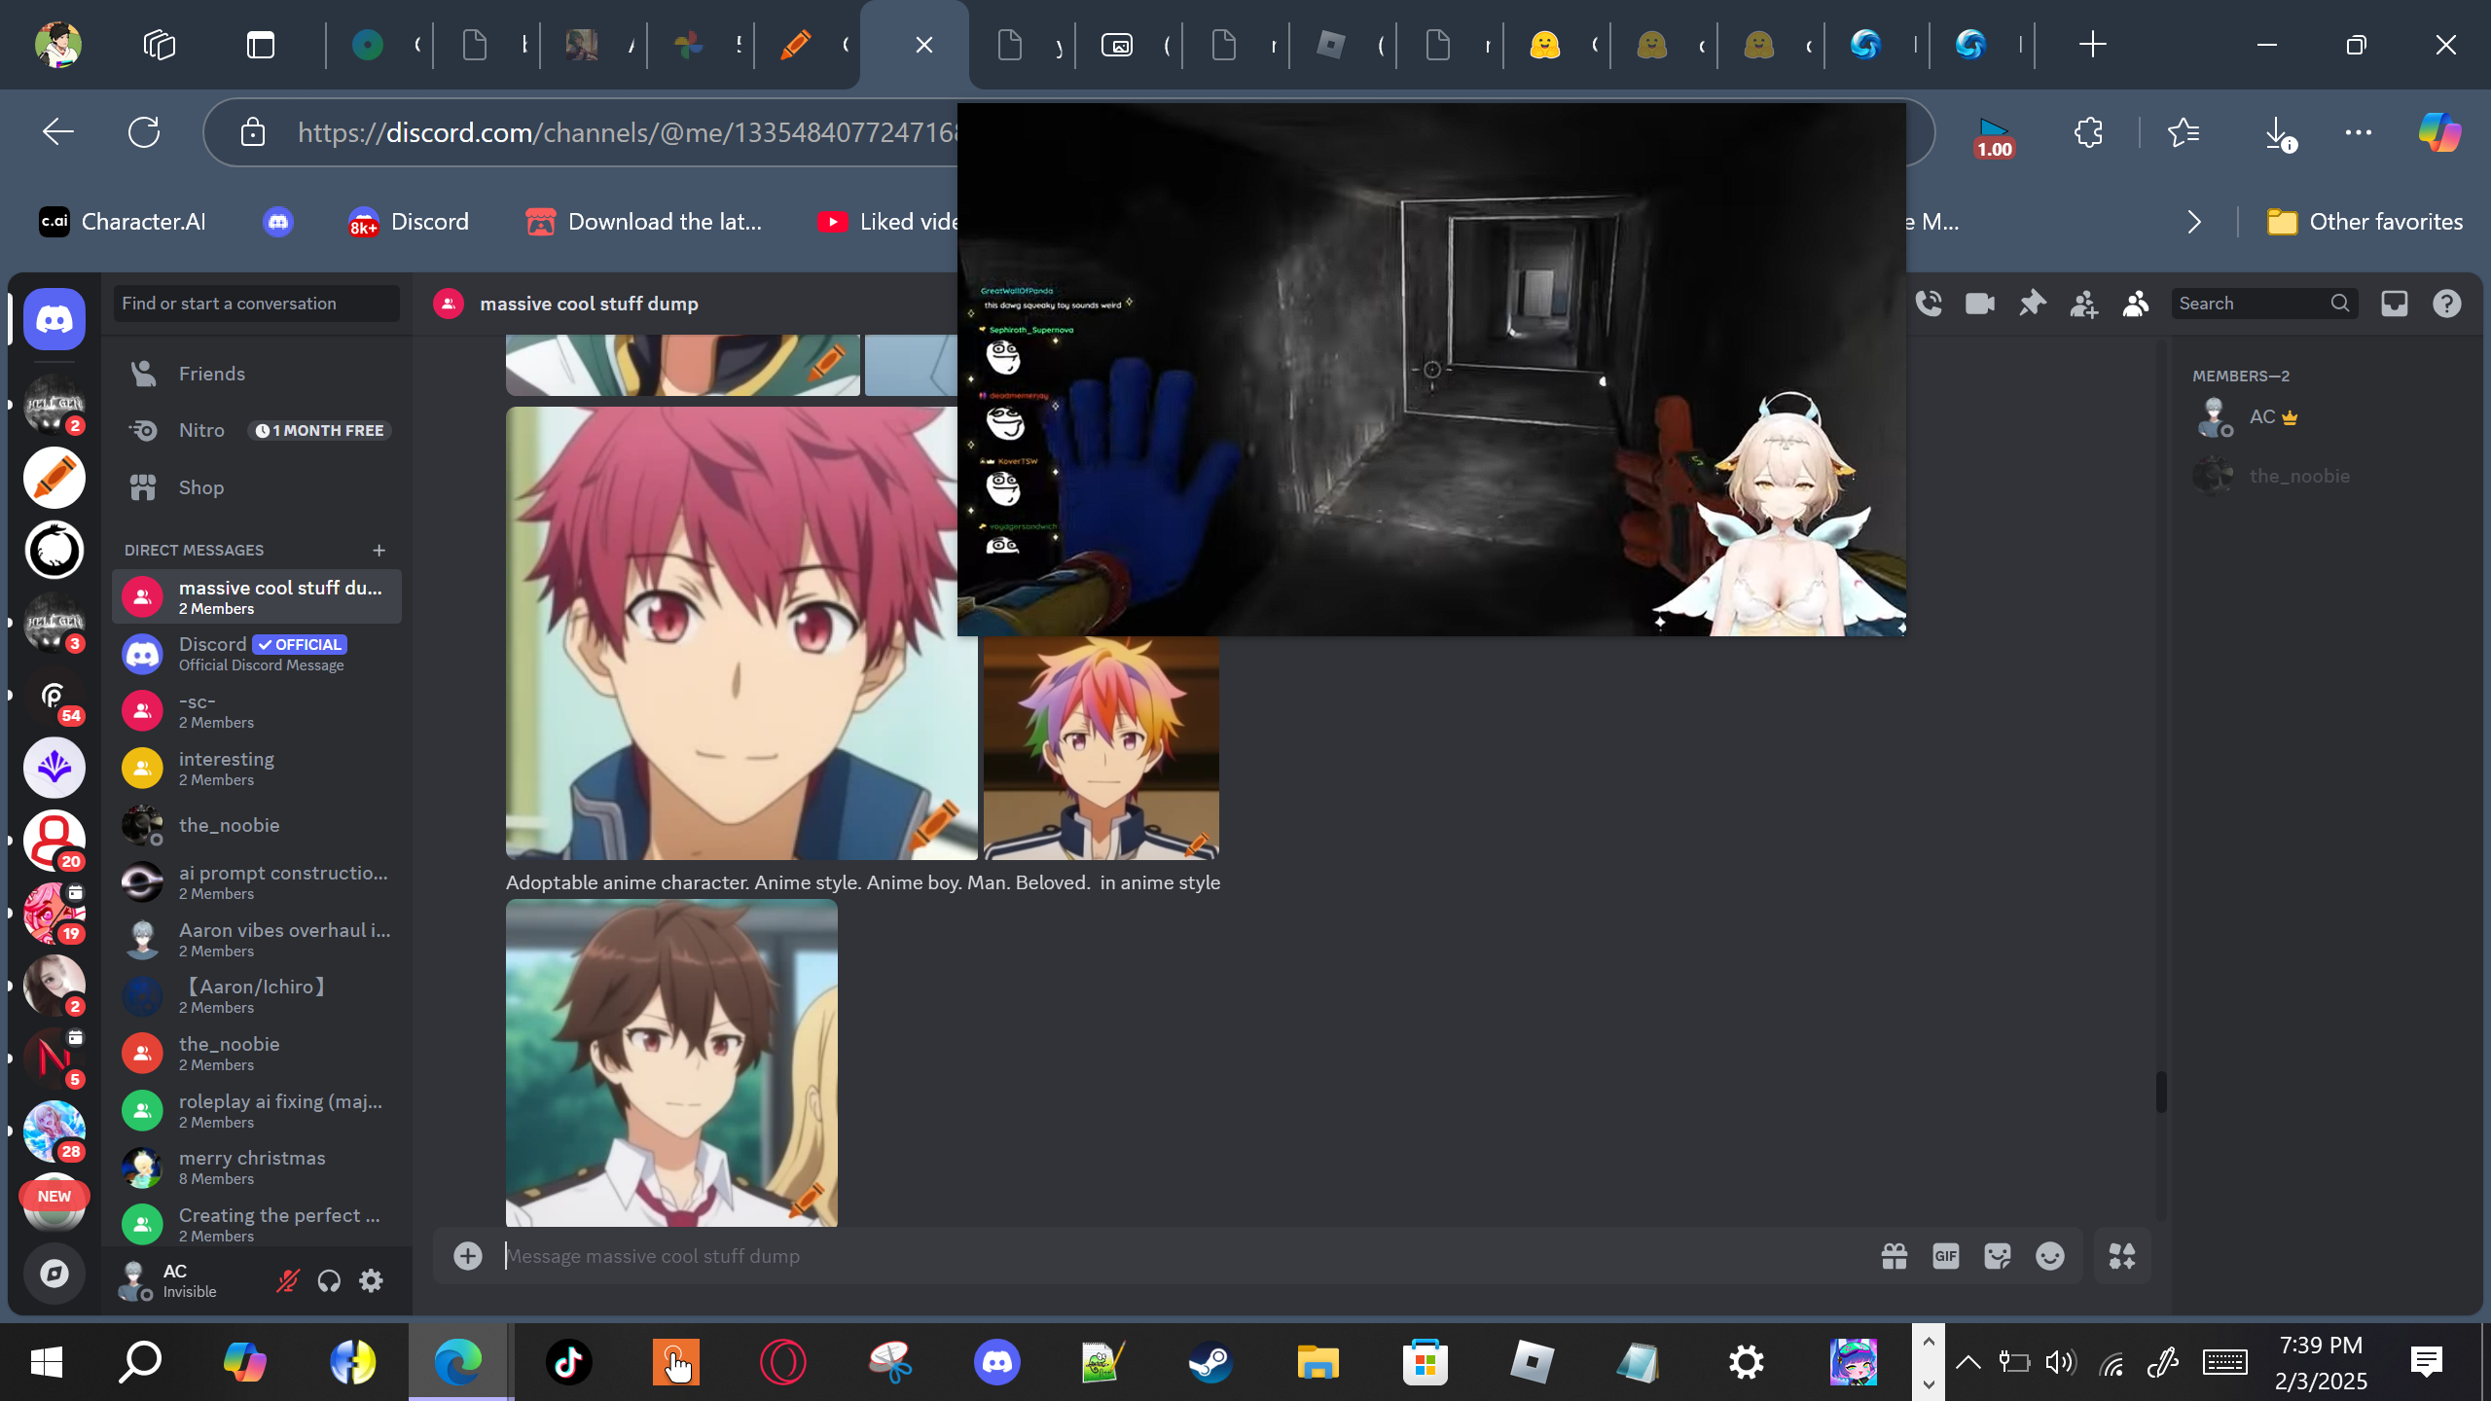Start a voice call in the group
2491x1401 pixels.
(1928, 304)
